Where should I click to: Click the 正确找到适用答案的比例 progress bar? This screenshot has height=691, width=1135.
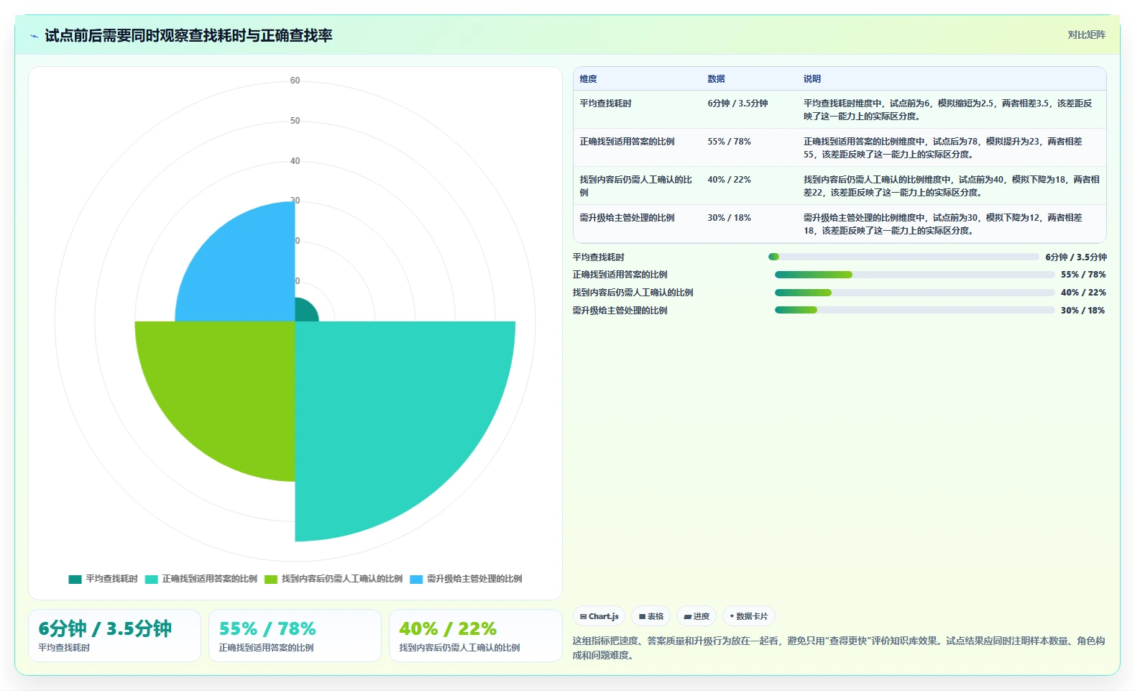(914, 275)
